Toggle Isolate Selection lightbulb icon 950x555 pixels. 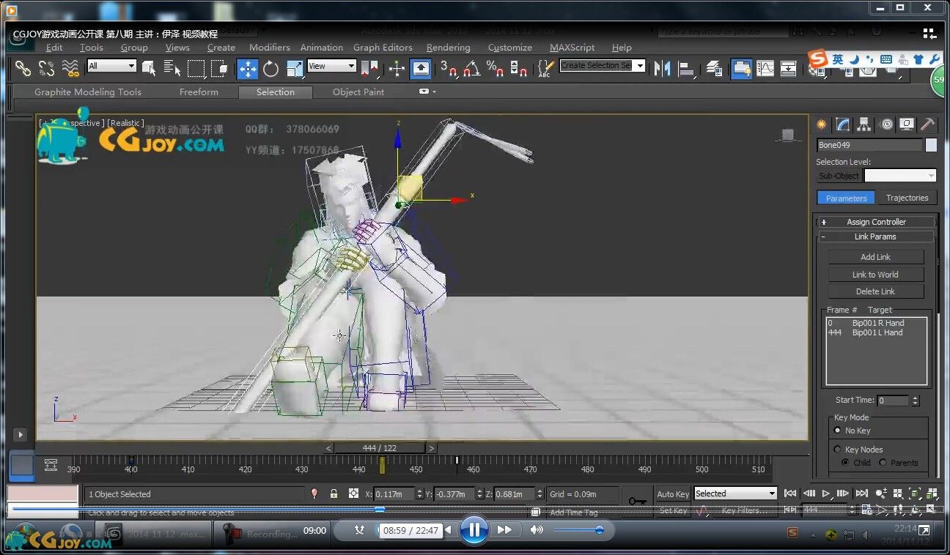click(x=314, y=494)
